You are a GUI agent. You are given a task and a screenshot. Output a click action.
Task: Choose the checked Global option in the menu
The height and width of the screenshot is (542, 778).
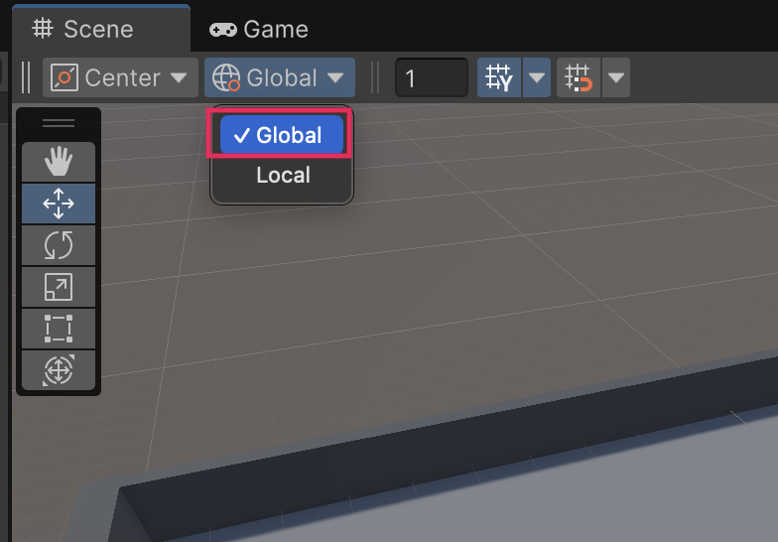pyautogui.click(x=282, y=135)
